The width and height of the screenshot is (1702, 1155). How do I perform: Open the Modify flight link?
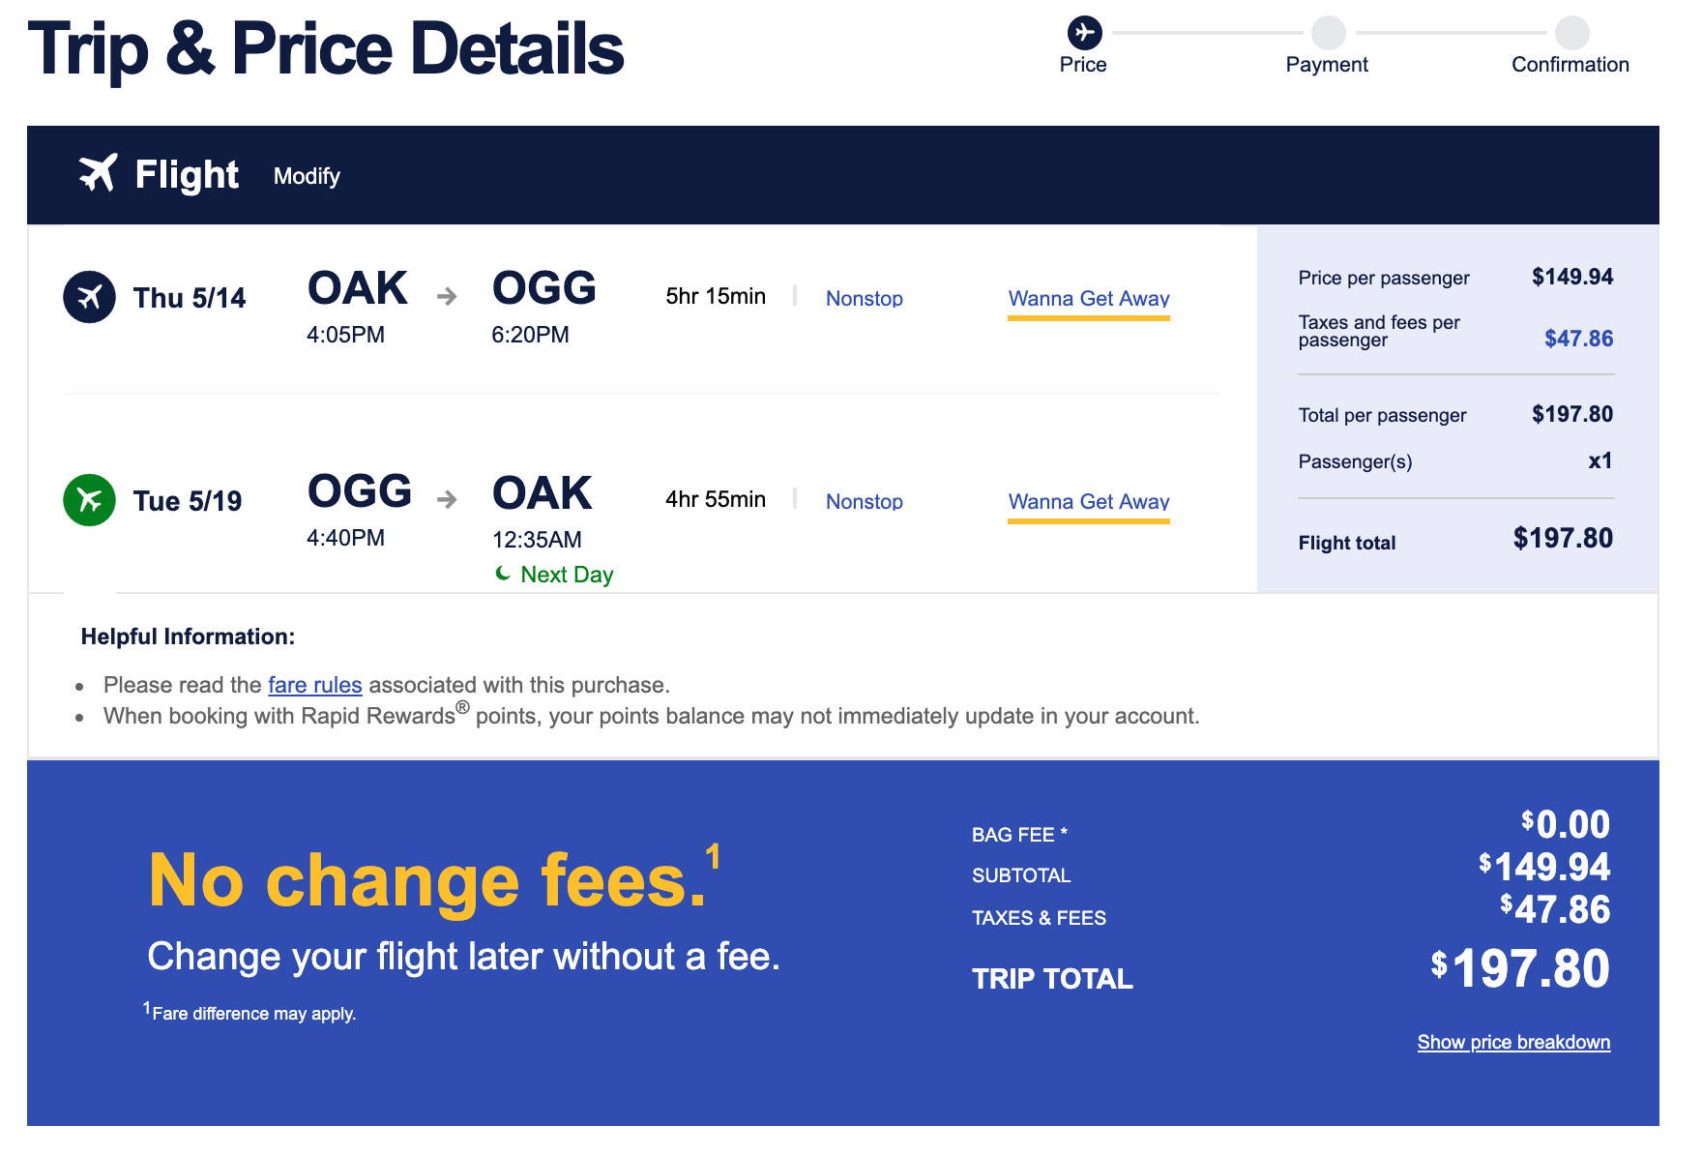tap(307, 176)
